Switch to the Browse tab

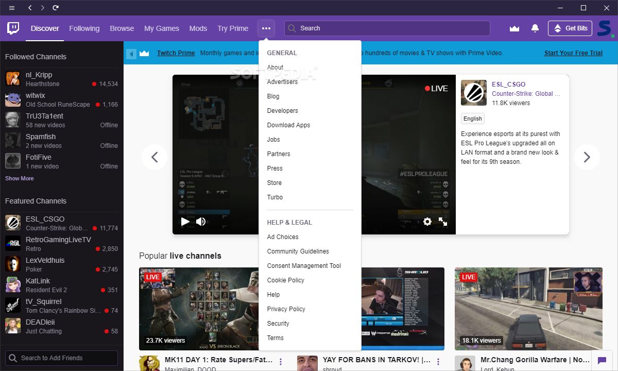(x=122, y=28)
